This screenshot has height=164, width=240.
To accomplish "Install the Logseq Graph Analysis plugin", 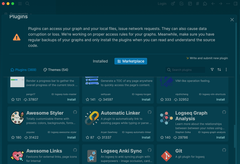I will (x=221, y=138).
